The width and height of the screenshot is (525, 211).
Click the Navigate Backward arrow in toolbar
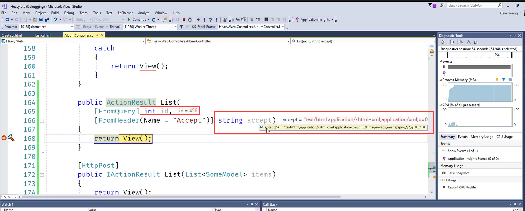pyautogui.click(x=7, y=20)
